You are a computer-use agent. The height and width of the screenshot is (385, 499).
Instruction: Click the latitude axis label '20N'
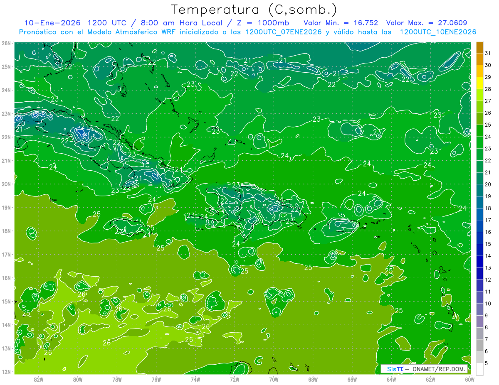coord(6,184)
